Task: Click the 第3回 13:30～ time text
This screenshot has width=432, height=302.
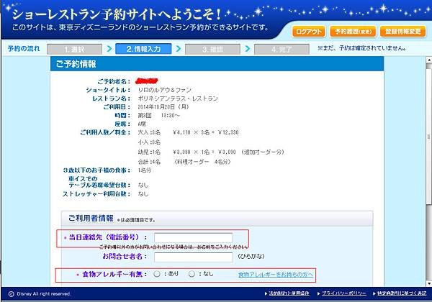Action: (x=158, y=116)
